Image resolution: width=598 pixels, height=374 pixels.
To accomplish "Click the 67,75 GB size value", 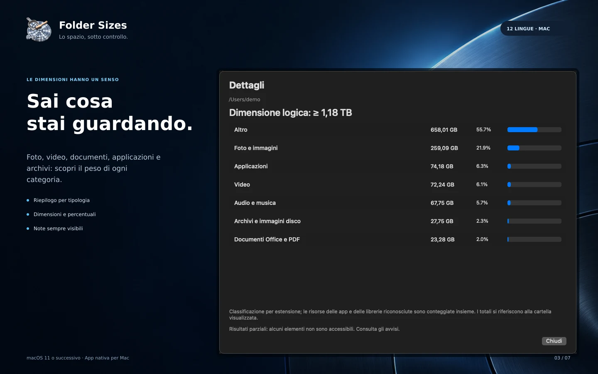I will pos(442,203).
